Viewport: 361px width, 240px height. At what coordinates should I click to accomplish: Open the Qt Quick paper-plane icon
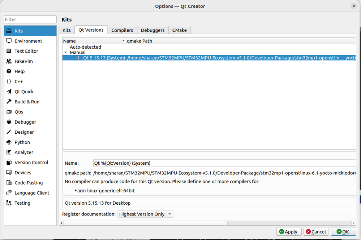(x=9, y=92)
